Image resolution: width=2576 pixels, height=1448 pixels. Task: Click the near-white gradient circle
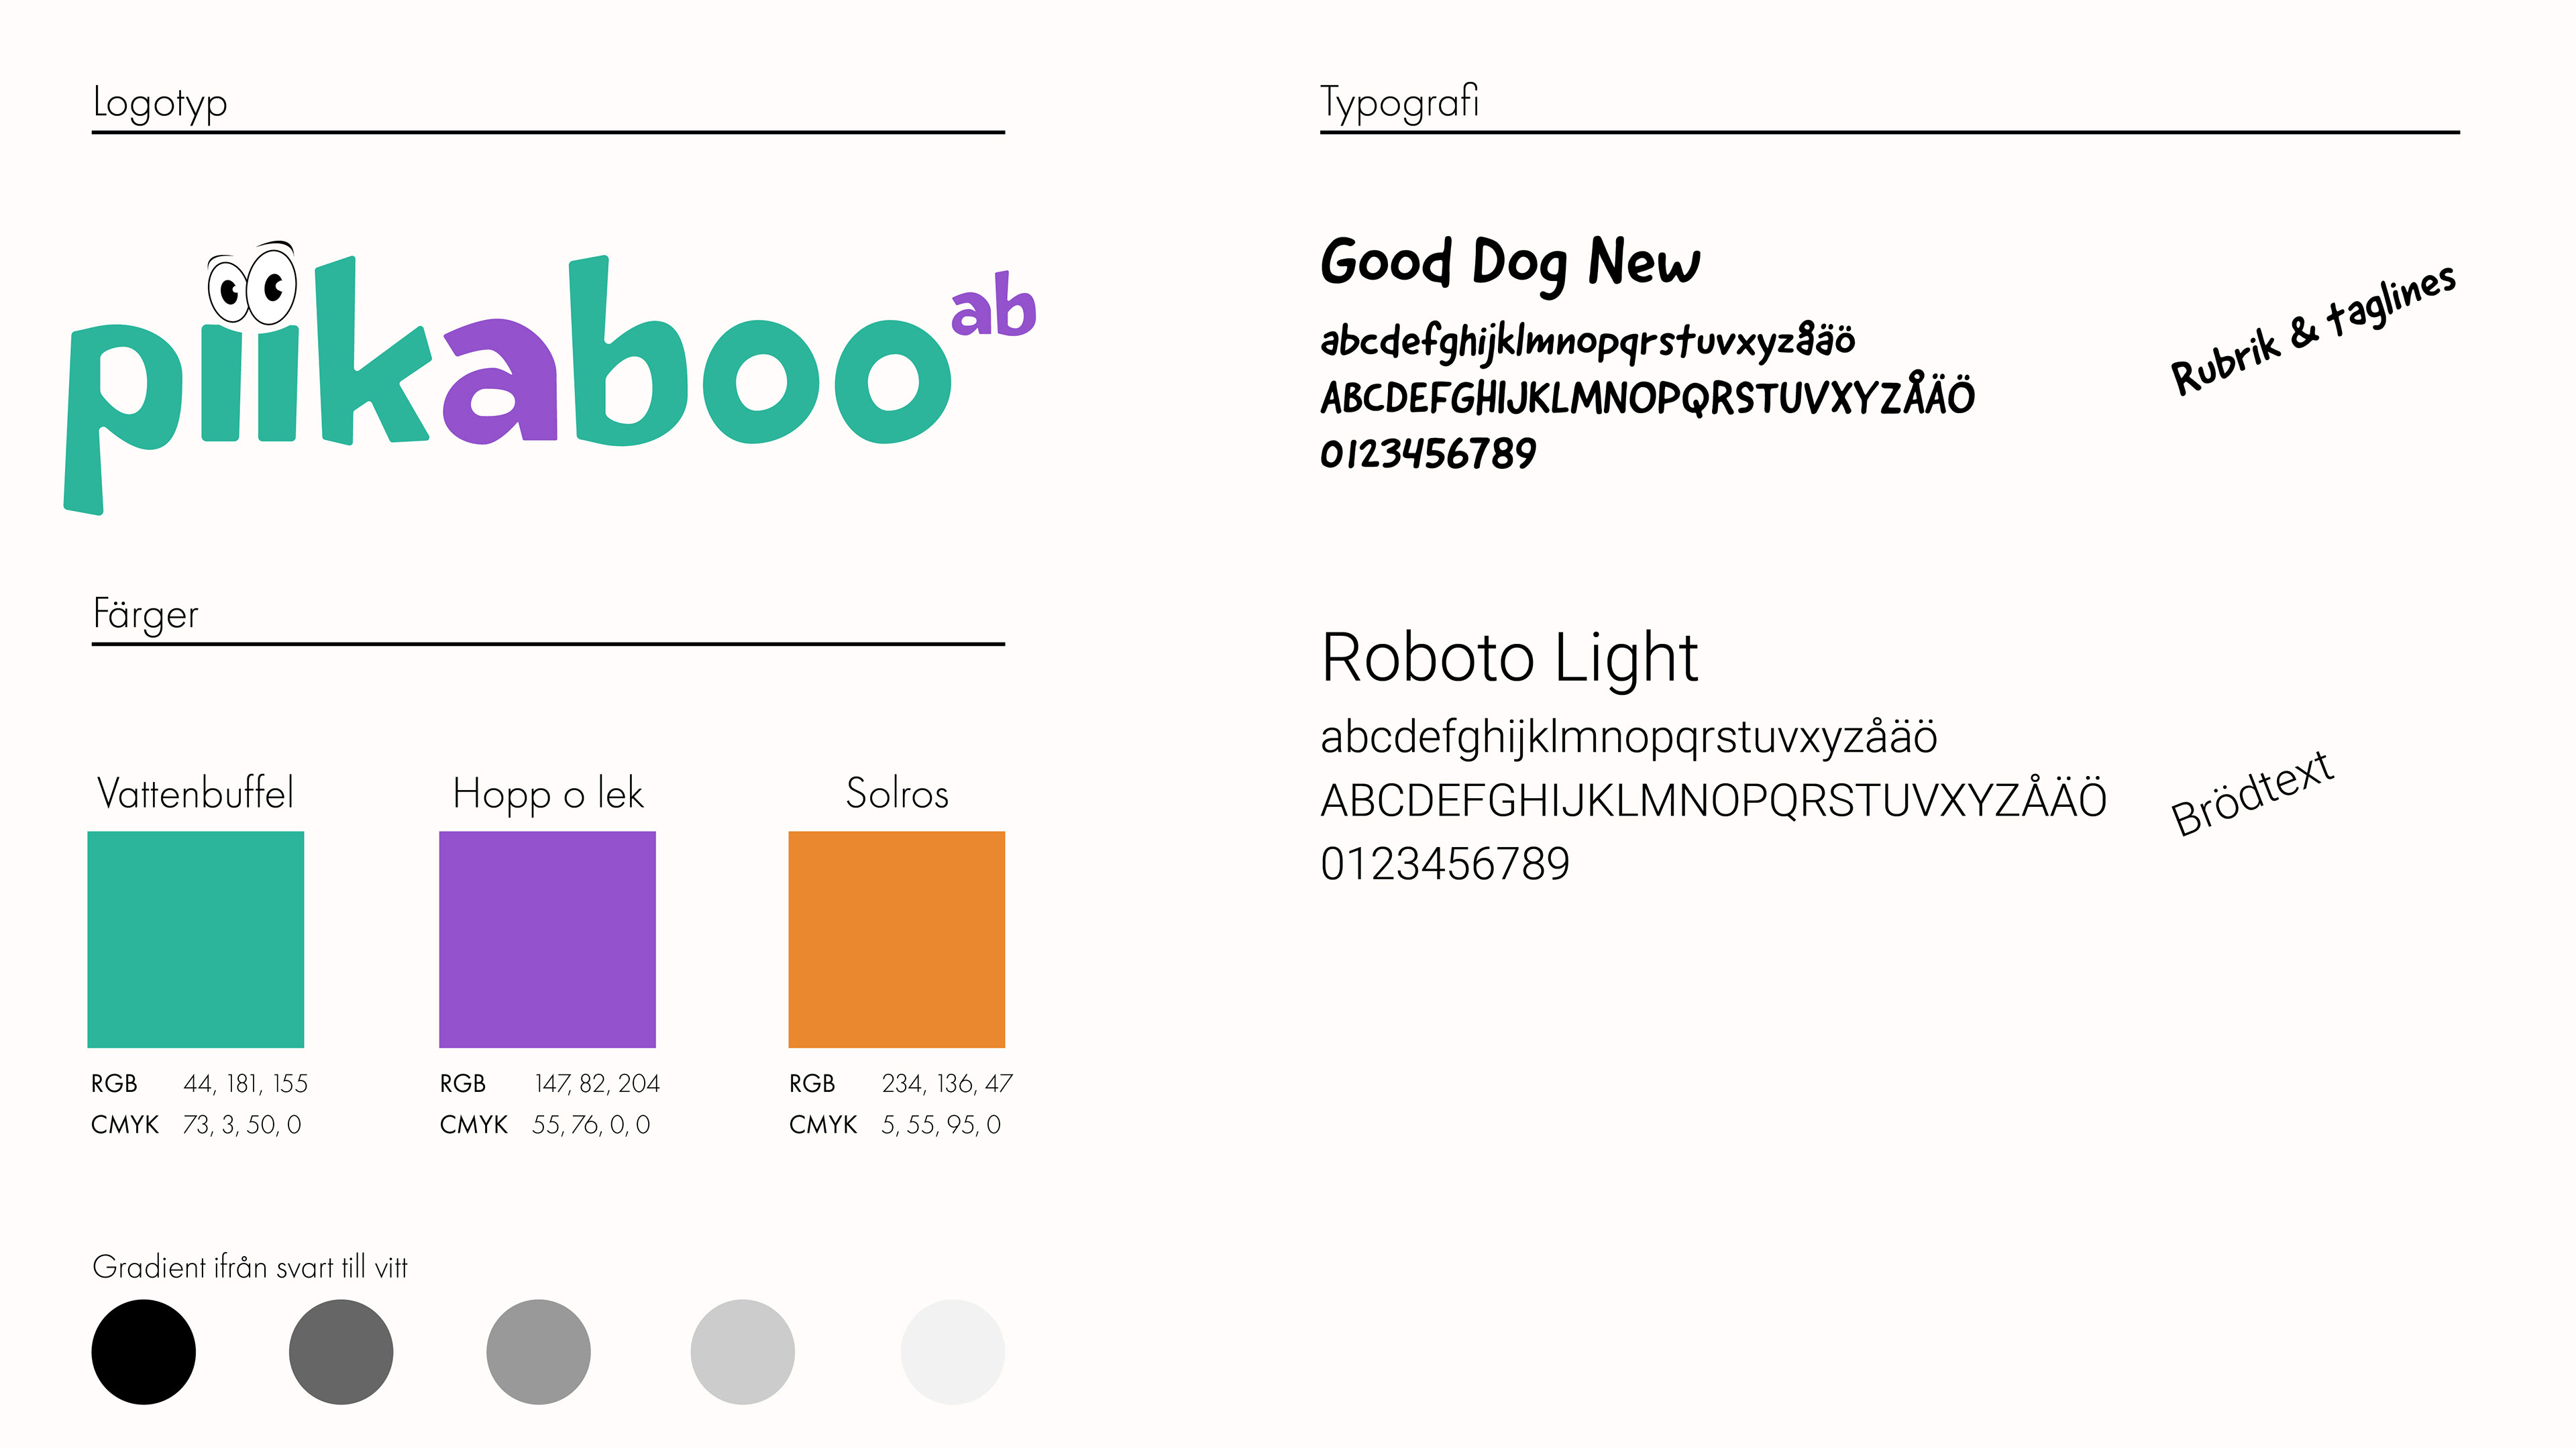coord(952,1351)
